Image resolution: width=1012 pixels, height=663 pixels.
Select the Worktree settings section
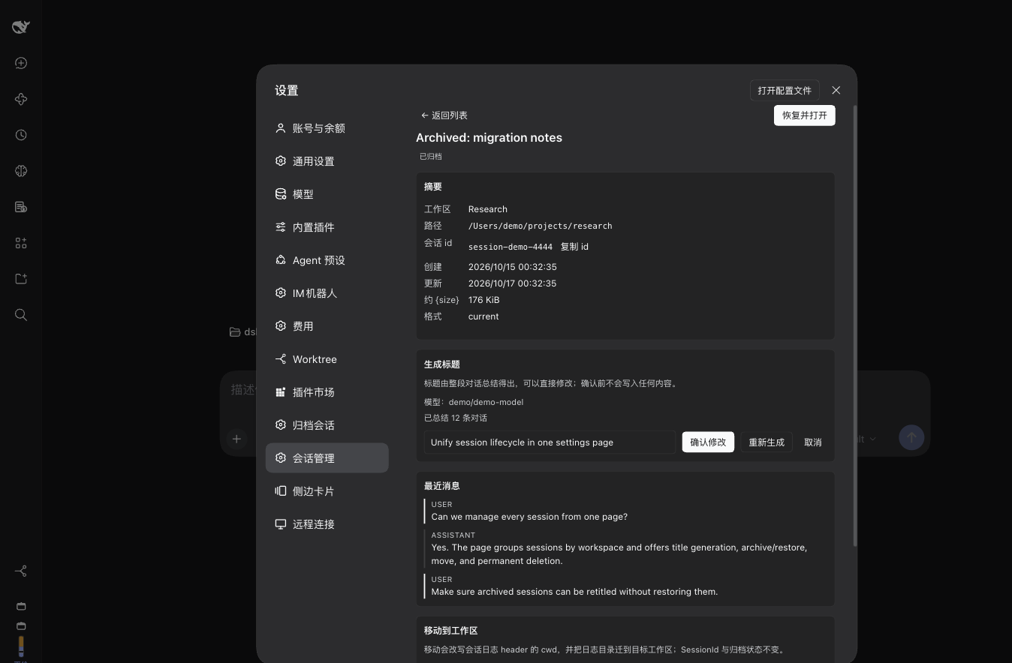tap(327, 359)
